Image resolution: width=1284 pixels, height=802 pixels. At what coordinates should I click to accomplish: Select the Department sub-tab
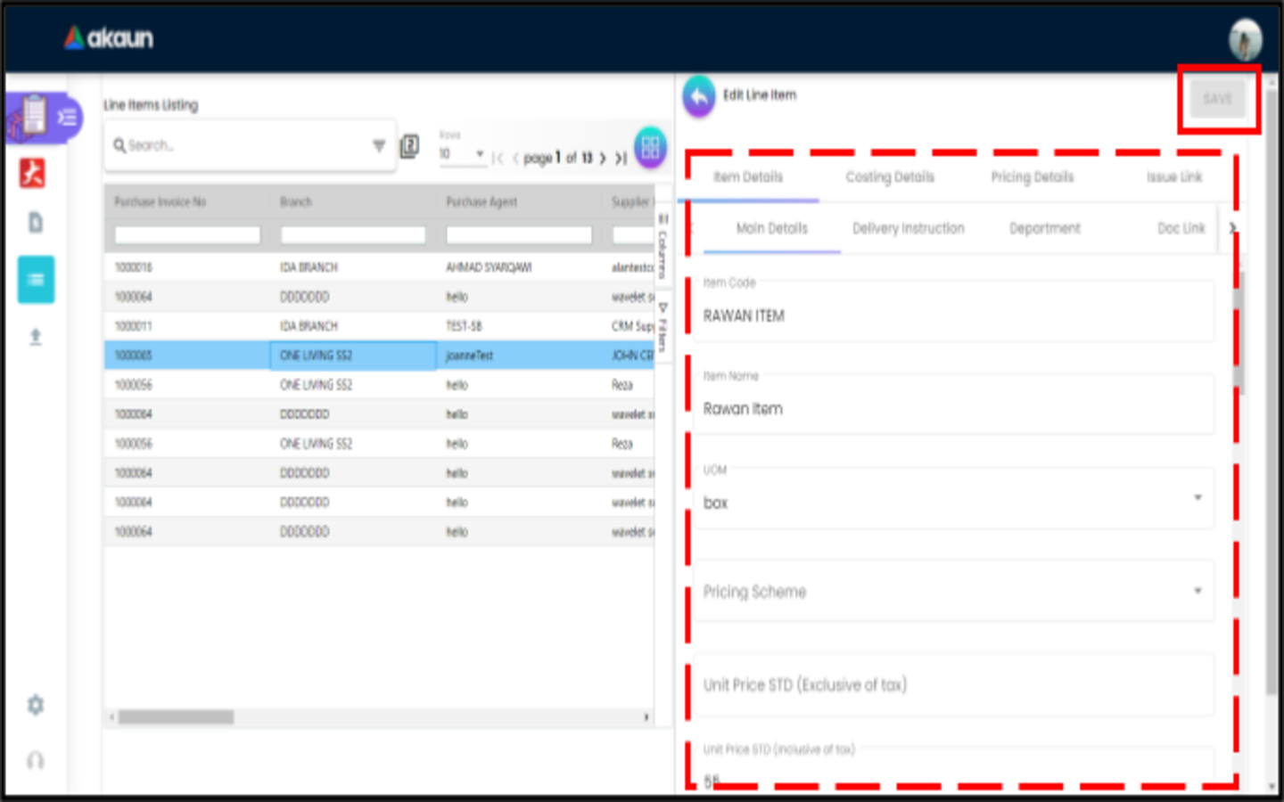[1045, 229]
